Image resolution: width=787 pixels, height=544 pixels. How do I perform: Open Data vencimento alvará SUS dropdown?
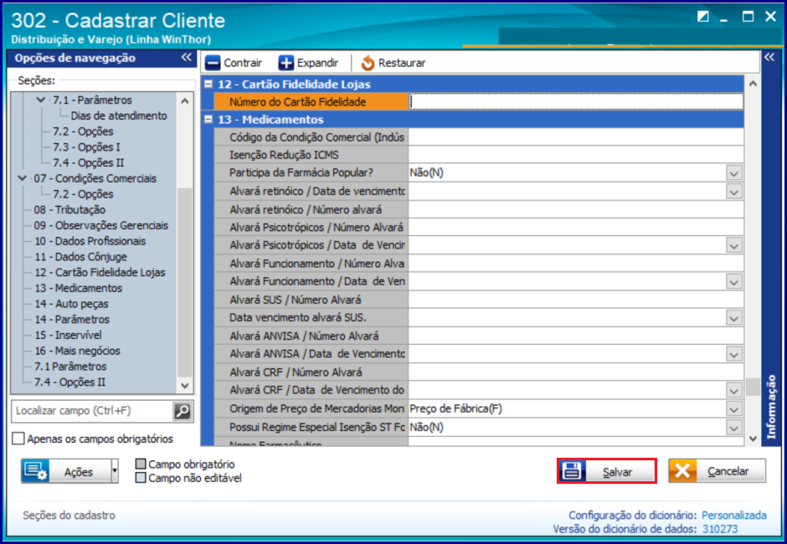pyautogui.click(x=733, y=318)
